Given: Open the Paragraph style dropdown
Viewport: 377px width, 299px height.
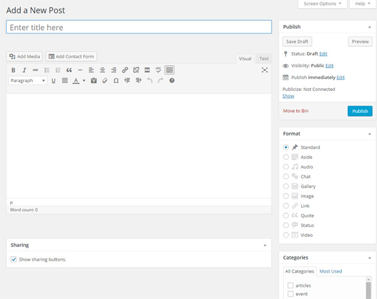Looking at the screenshot, I should point(28,81).
